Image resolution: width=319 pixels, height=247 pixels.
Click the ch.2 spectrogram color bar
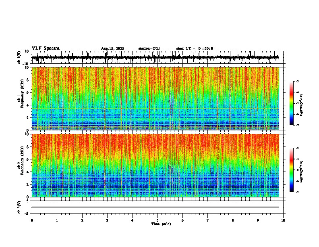[x=292, y=170]
